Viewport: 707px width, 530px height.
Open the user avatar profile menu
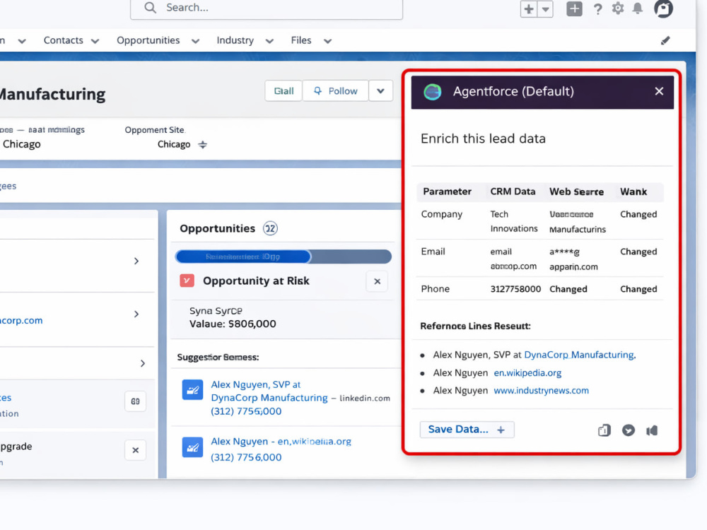663,8
